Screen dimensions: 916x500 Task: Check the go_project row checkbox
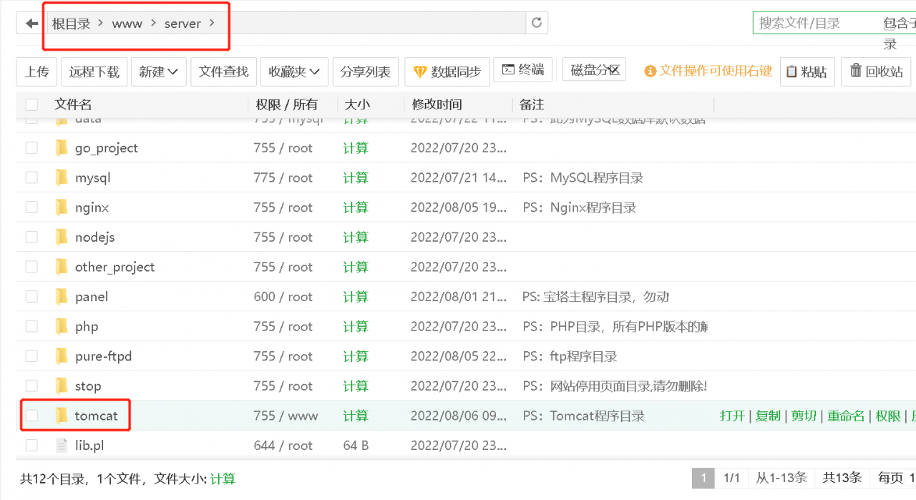click(x=31, y=148)
